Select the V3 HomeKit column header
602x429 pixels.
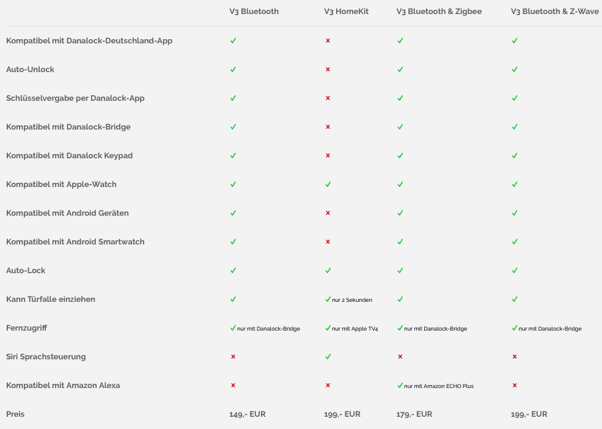click(x=346, y=12)
